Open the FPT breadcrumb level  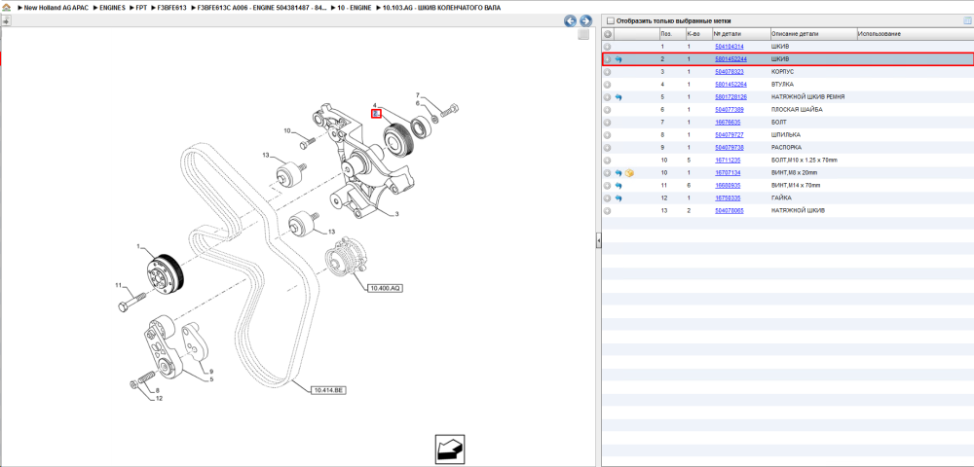[x=141, y=8]
